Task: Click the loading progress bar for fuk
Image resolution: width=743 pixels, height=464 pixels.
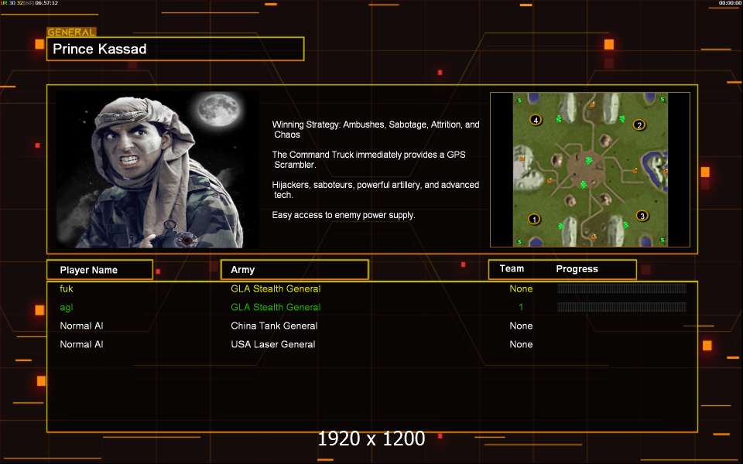Action: click(x=621, y=288)
